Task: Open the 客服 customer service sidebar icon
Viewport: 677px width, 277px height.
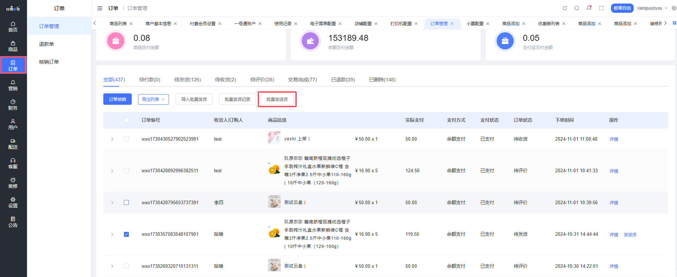Action: [13, 163]
